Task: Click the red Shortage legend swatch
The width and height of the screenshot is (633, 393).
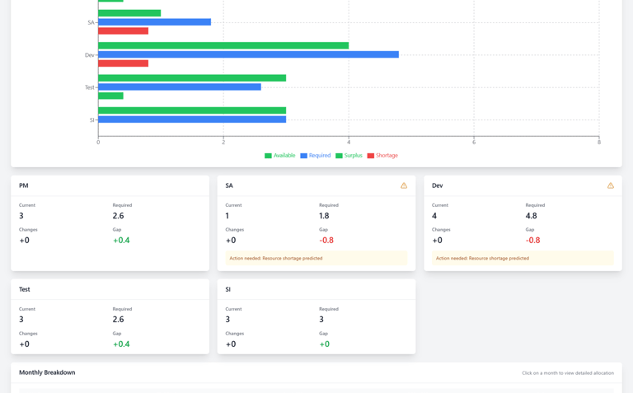Action: (371, 156)
